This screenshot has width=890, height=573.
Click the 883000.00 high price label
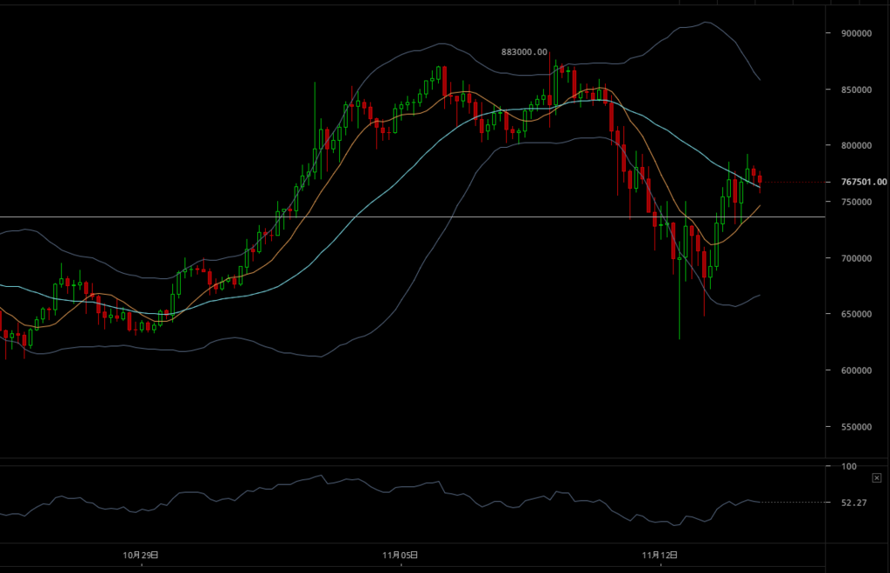(524, 52)
